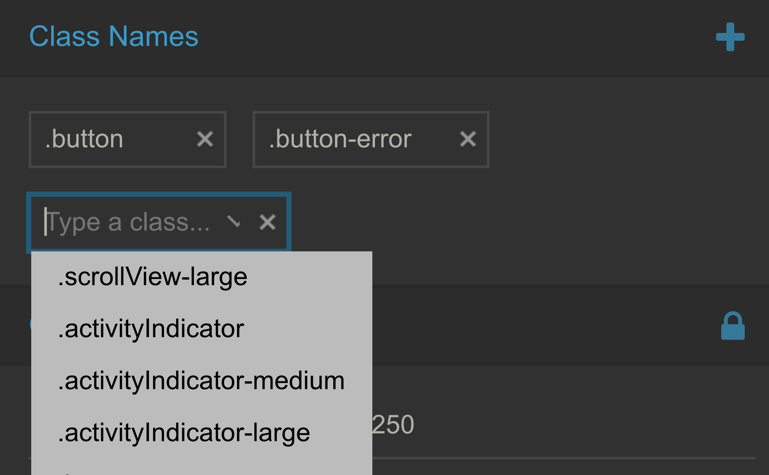
Task: Expand the class suggestions dropdown arrow
Action: click(x=233, y=222)
